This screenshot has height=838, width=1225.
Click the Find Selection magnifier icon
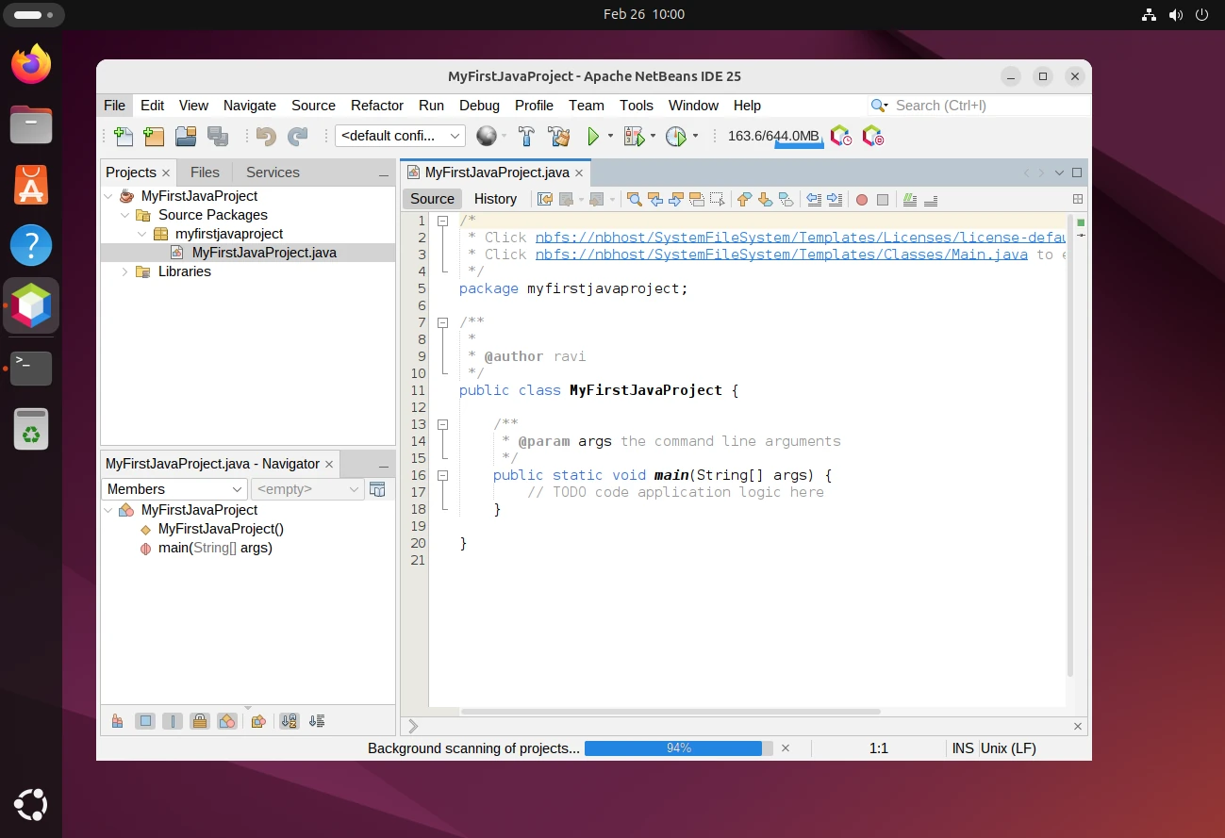[x=635, y=199]
